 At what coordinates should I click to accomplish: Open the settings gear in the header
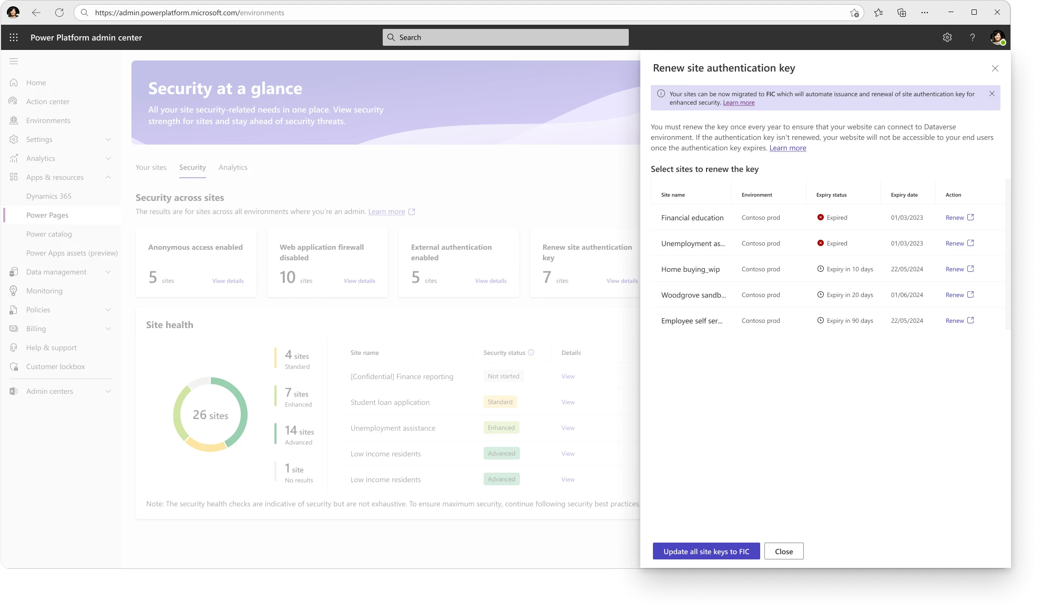(x=947, y=37)
